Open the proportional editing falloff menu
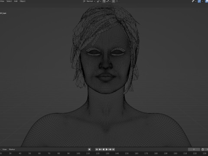Image resolution: width=208 pixels, height=156 pixels. pos(117,1)
